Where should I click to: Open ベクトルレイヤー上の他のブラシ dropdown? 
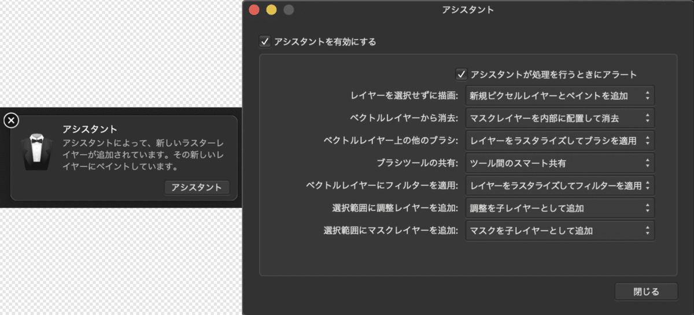(x=560, y=140)
